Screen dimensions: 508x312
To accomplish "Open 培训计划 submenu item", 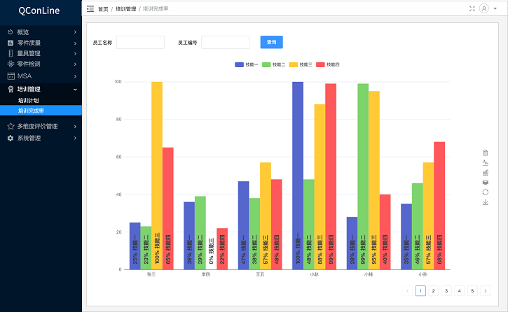I will 28,100.
